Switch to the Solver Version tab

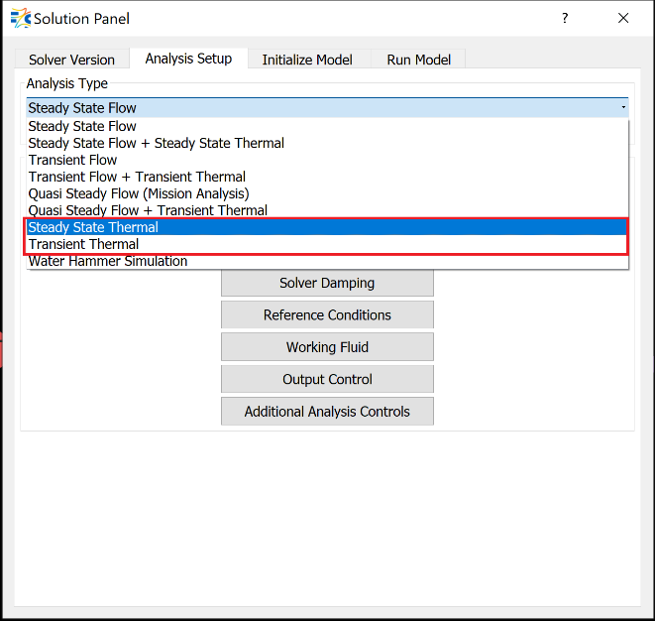71,60
